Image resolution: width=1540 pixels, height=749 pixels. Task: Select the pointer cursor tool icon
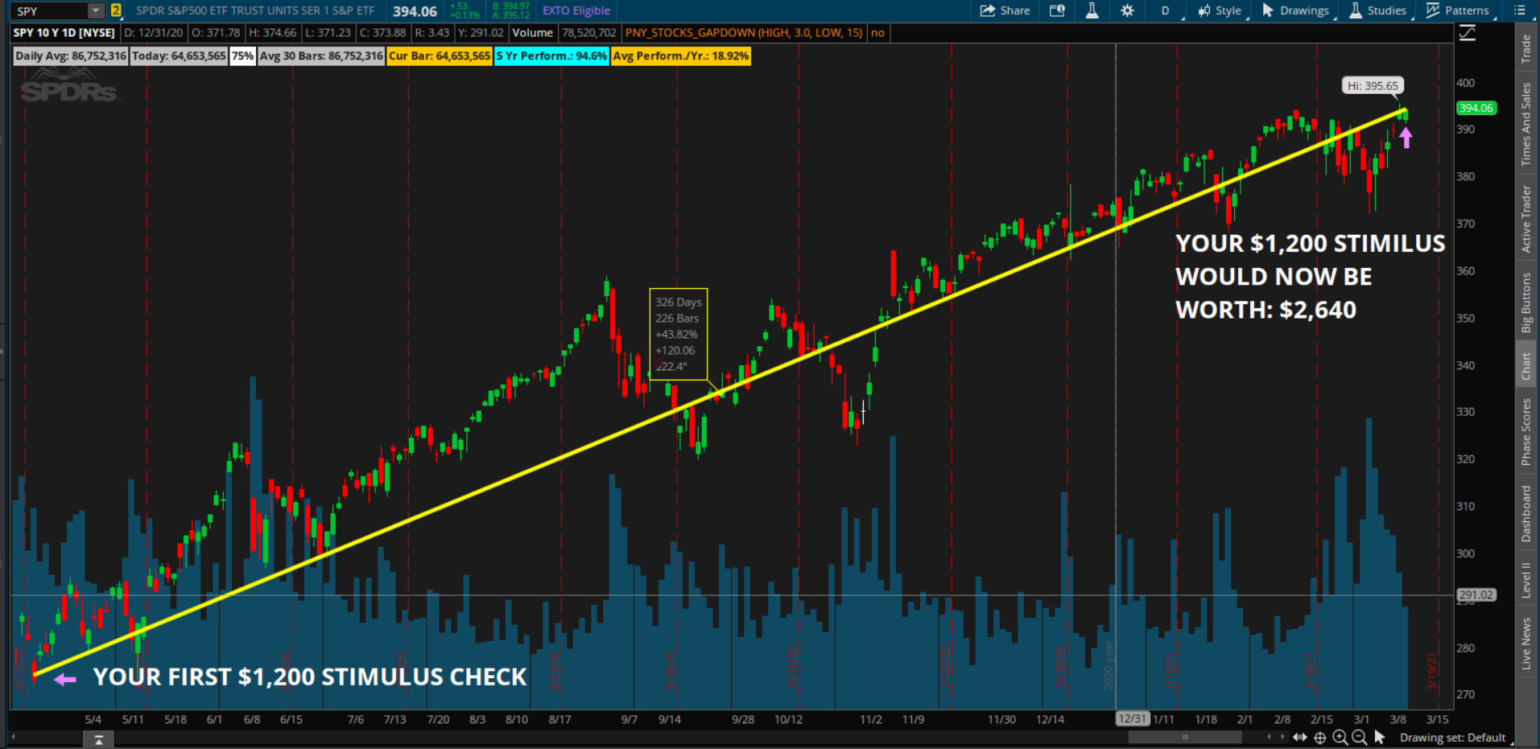coord(1380,737)
